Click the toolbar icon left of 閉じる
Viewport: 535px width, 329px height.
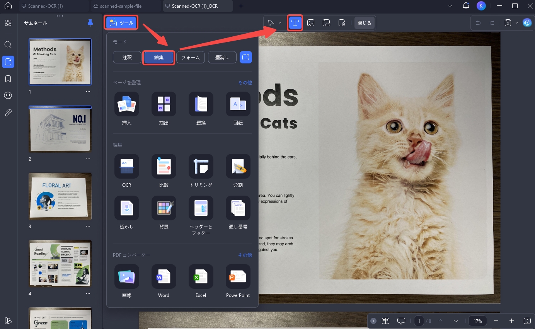342,23
